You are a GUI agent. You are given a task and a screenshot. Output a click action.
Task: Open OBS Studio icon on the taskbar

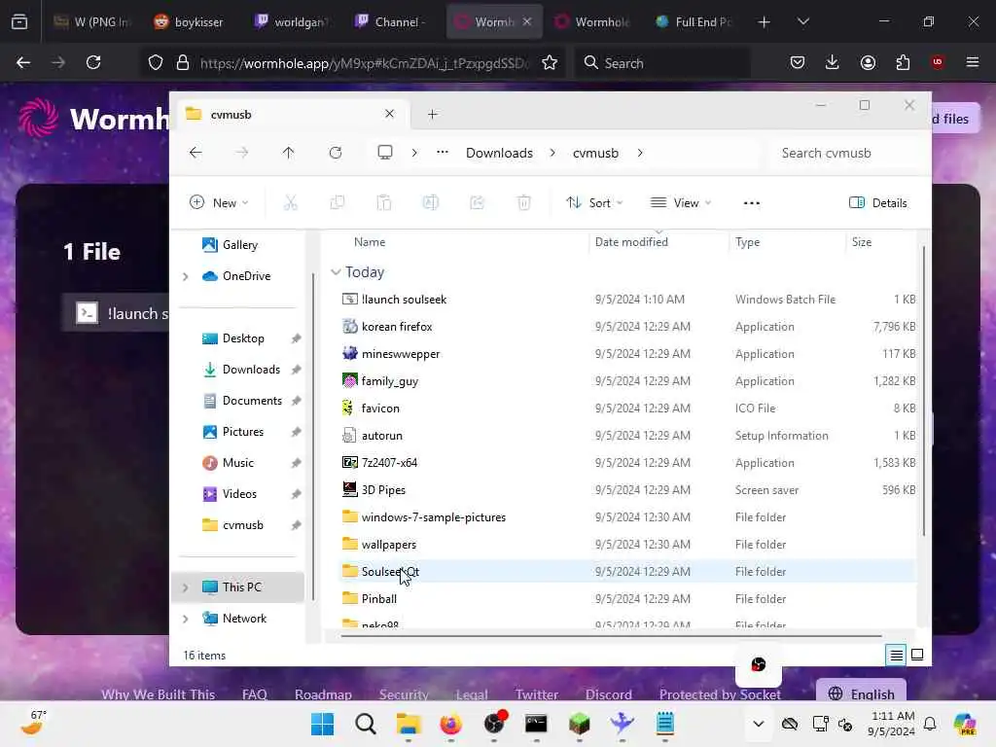click(494, 724)
